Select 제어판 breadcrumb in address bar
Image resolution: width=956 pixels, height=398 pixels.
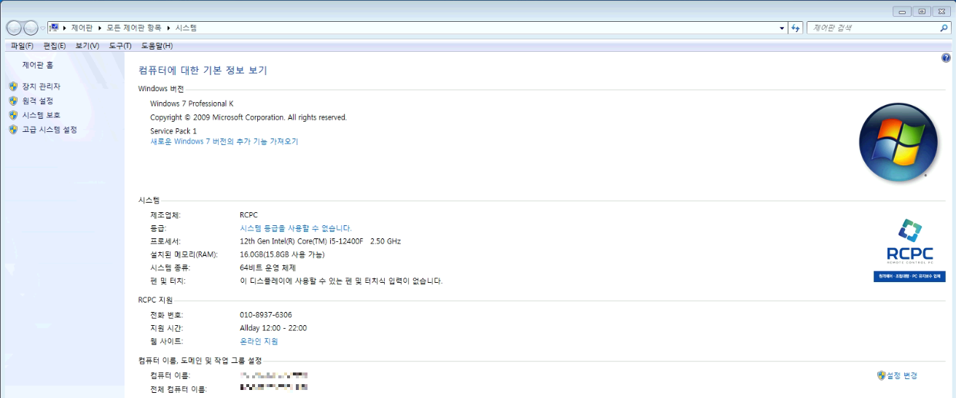(x=82, y=28)
